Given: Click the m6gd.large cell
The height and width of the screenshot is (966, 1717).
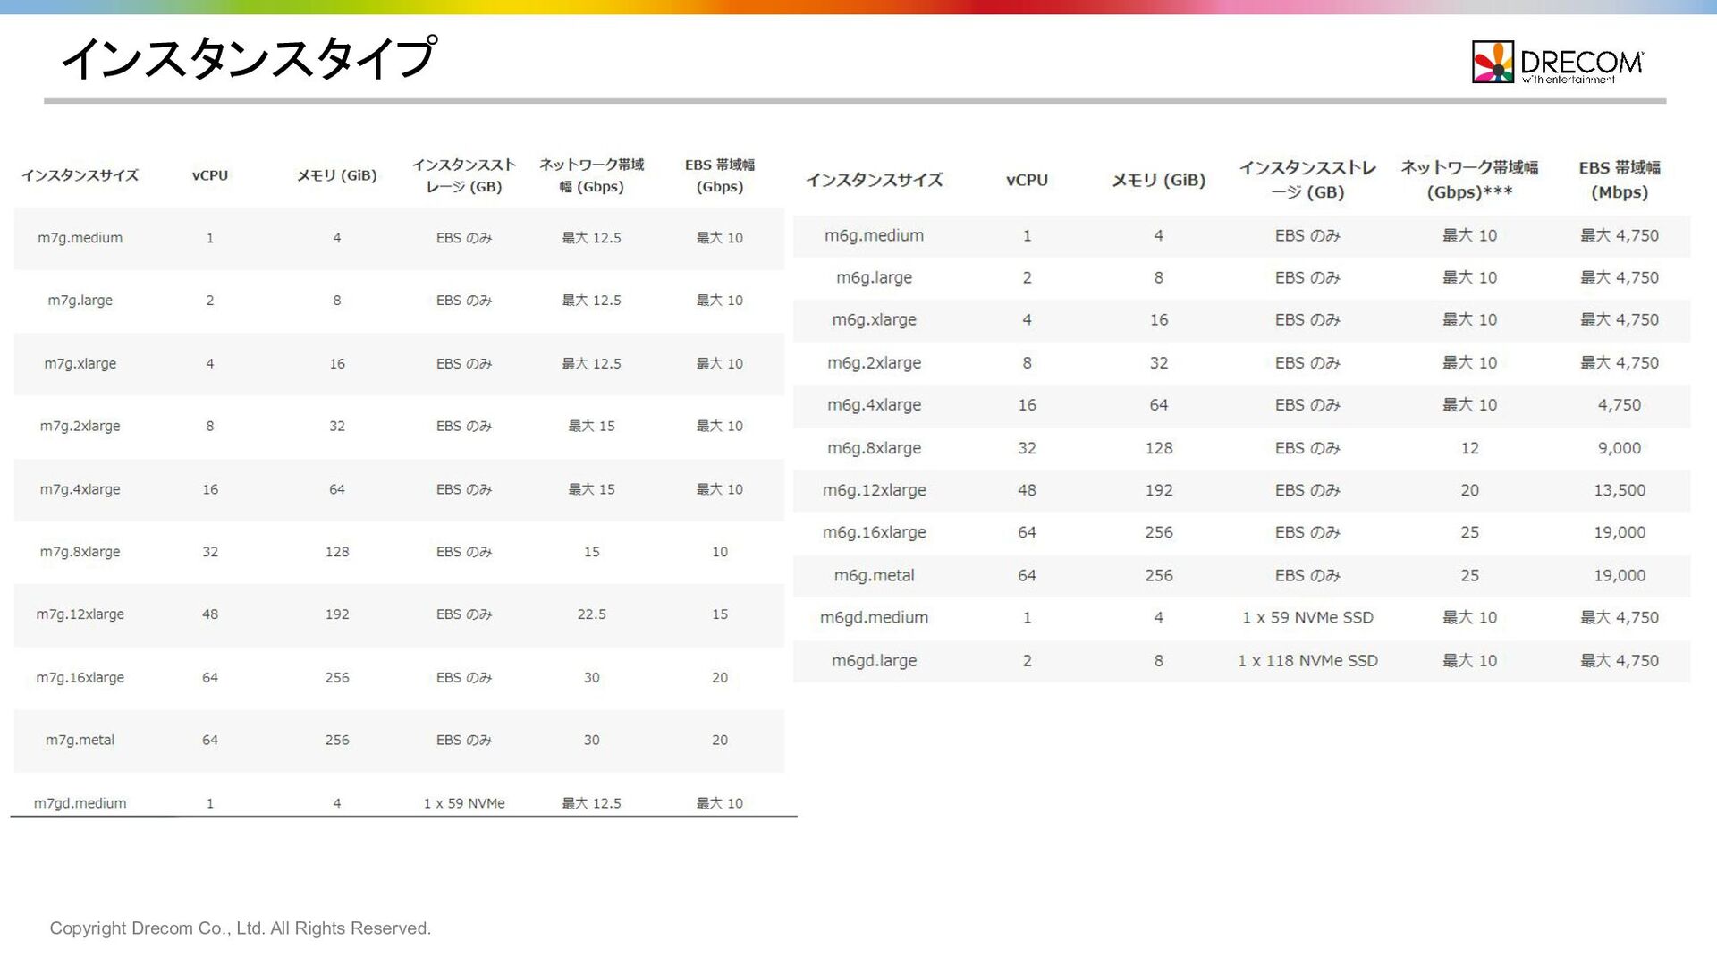Looking at the screenshot, I should coord(874,660).
